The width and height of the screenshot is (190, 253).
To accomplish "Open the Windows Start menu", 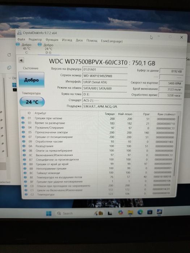I will 48,213.
